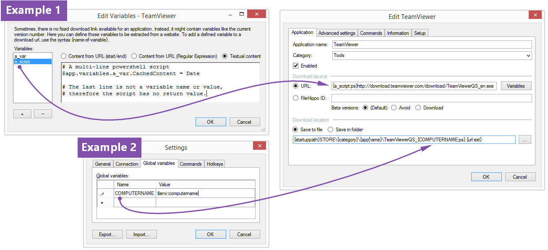Click the Value column header
The height and width of the screenshot is (250, 548).
coord(205,185)
